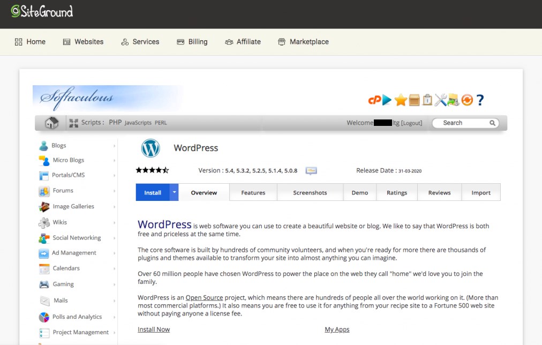
Task: Open the Reviews tab
Action: tap(439, 192)
